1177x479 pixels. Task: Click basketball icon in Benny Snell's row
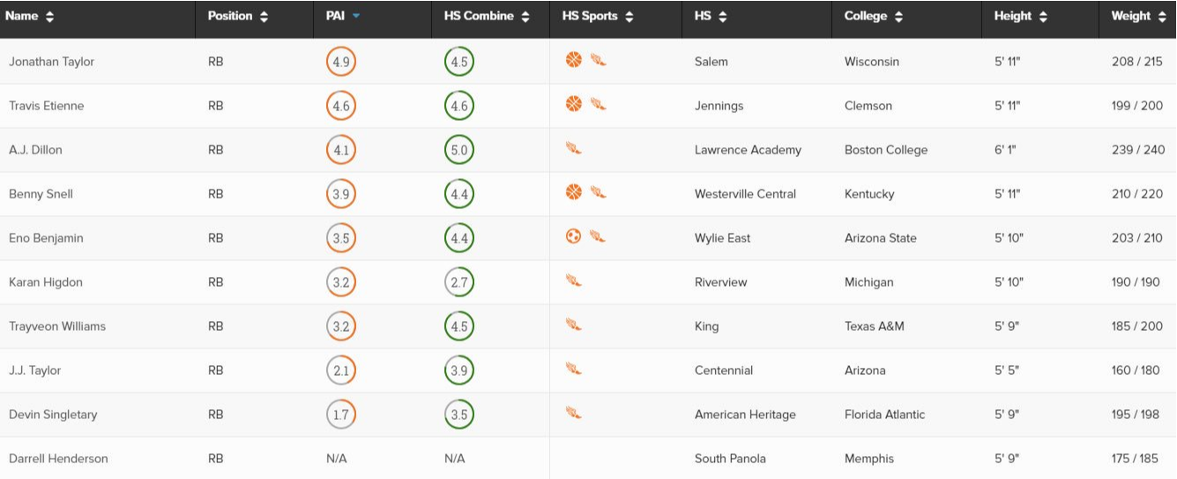click(573, 192)
